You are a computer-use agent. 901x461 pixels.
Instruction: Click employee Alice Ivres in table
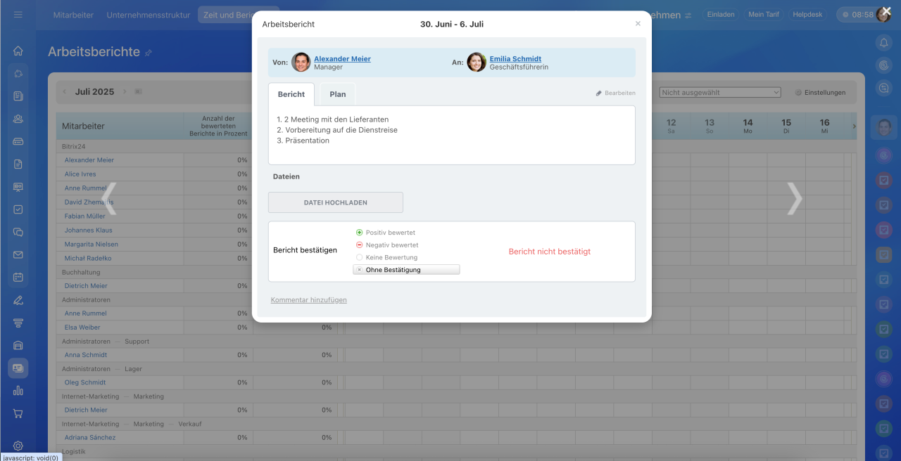(x=80, y=174)
